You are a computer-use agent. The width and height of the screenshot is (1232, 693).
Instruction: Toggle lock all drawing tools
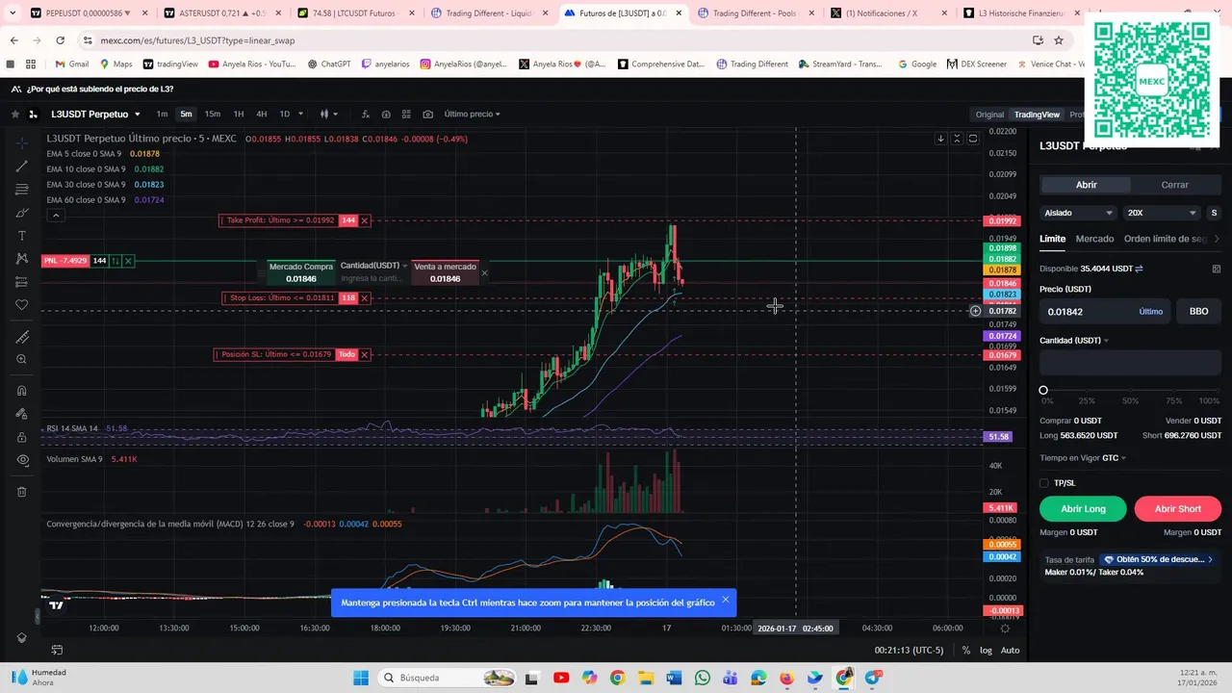(22, 437)
